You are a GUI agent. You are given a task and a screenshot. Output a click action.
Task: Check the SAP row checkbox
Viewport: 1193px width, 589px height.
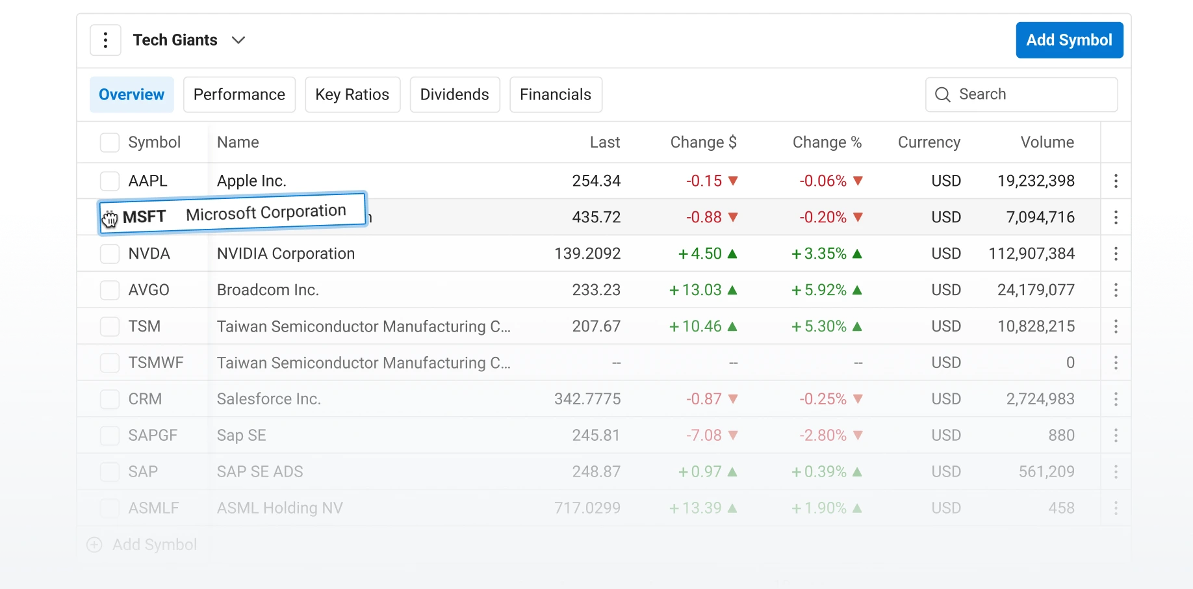coord(110,472)
